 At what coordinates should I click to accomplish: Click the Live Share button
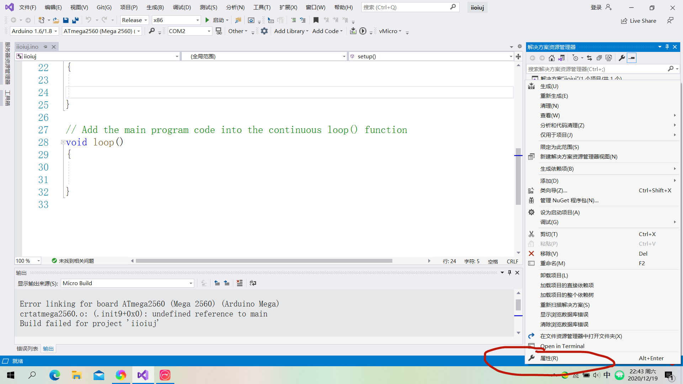tap(639, 21)
